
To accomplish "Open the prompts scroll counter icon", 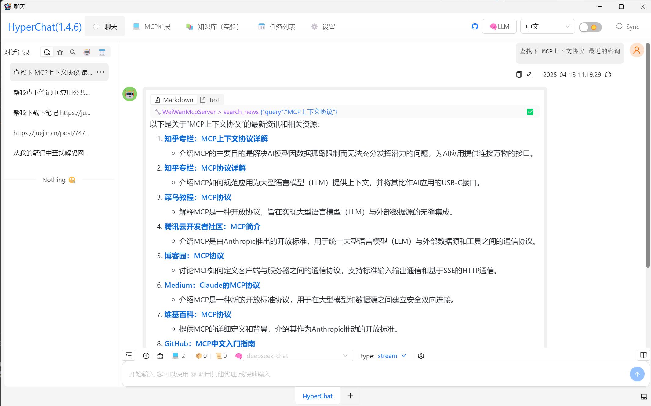I will [221, 356].
